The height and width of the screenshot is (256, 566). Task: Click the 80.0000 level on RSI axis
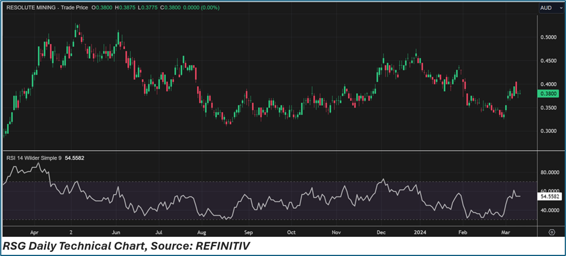(x=549, y=172)
